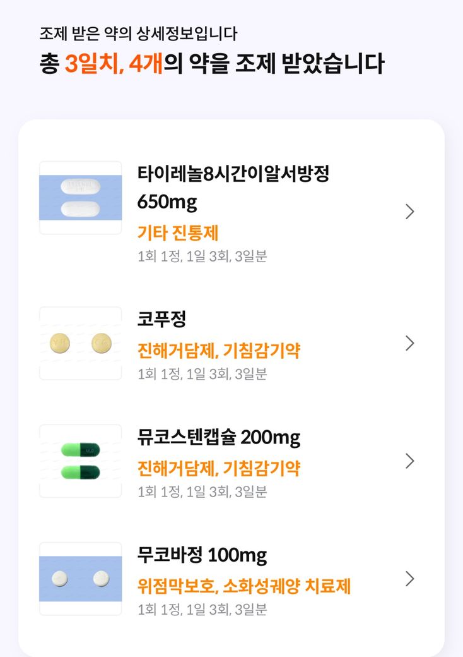Tap the dosage text for 무코바정 100mg

pyautogui.click(x=202, y=610)
